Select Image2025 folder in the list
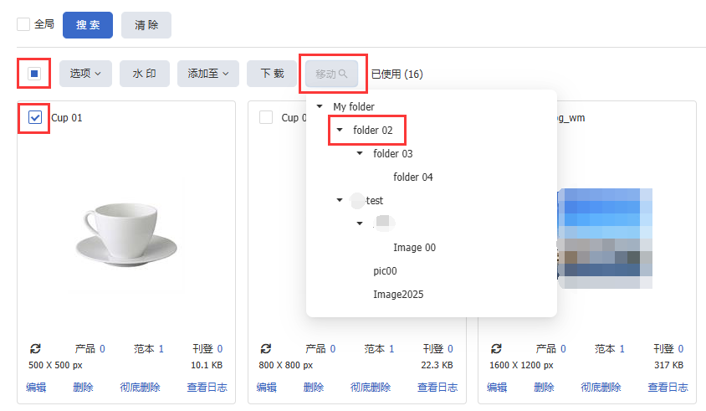 (x=399, y=294)
